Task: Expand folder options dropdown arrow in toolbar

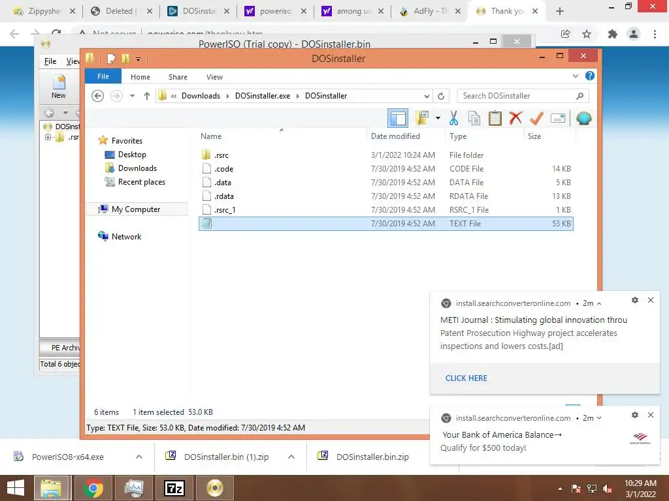Action: coord(438,118)
